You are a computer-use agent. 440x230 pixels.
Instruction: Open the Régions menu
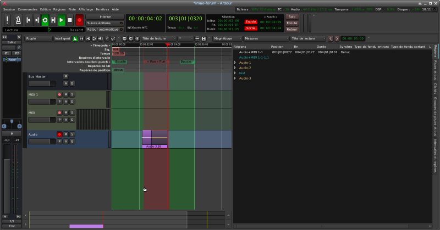point(59,9)
